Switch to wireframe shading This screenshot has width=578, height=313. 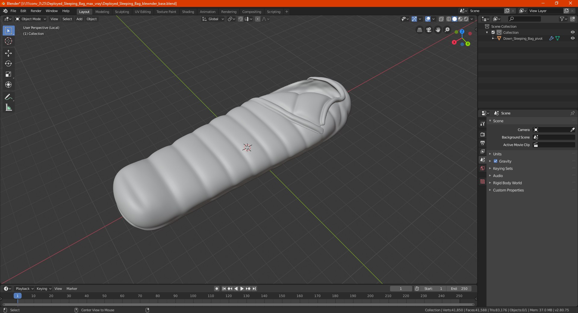(x=449, y=19)
